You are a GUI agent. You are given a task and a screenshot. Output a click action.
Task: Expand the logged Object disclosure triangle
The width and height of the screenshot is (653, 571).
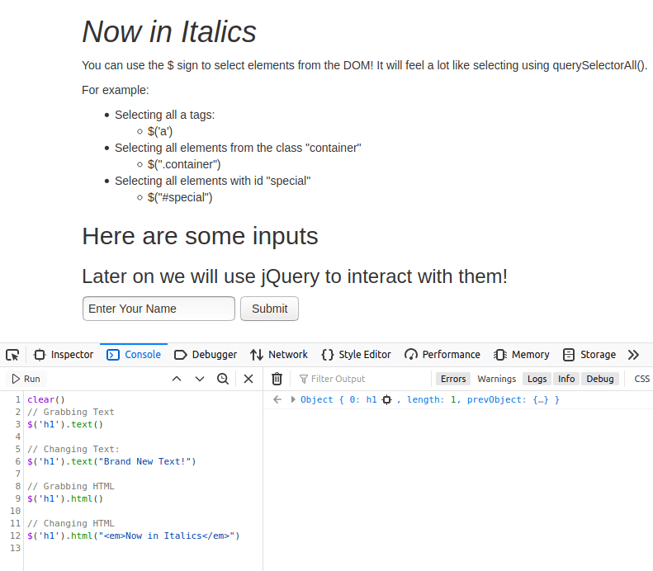tap(293, 400)
